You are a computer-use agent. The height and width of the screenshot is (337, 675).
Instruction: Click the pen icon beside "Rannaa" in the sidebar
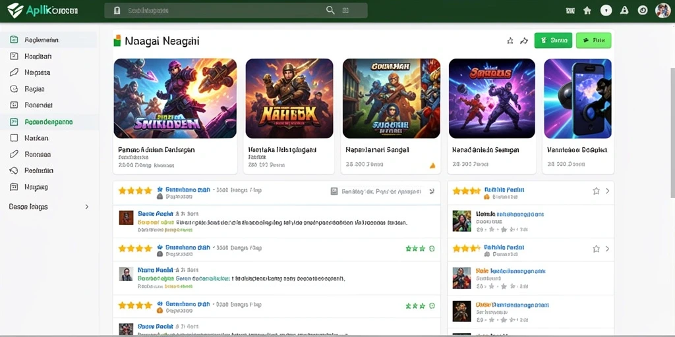click(14, 154)
